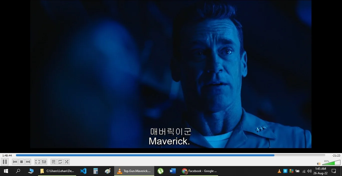Seek on the playback progress bar
This screenshot has height=176, width=342.
click(170, 155)
